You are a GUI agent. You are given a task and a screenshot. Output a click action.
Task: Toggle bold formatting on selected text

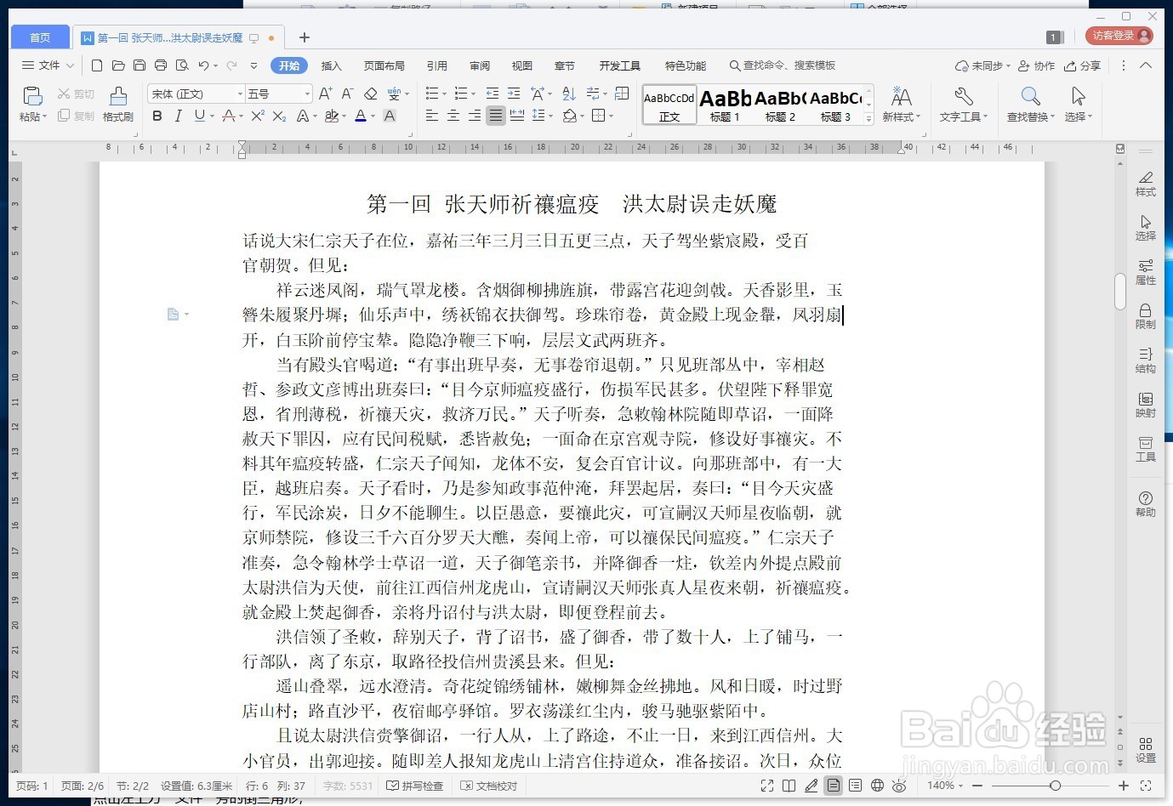coord(157,116)
